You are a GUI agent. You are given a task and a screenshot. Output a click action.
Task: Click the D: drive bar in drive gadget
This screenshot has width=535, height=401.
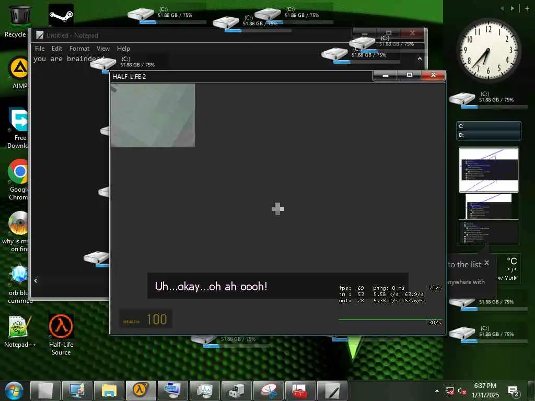(489, 135)
